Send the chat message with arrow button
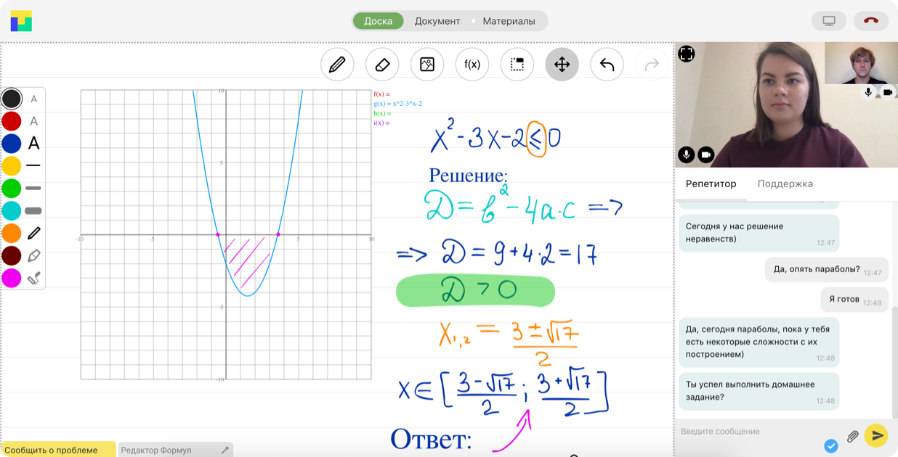 [x=877, y=435]
